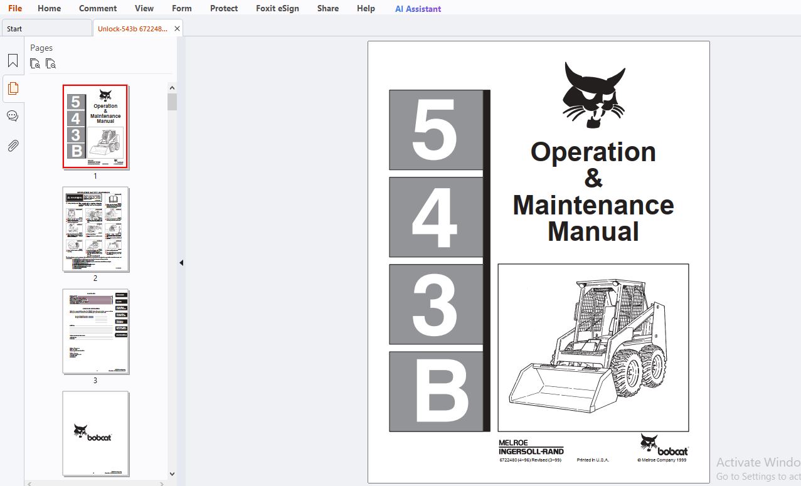This screenshot has width=801, height=486.
Task: Click the "Printed in U.S.A." text
Action: [x=593, y=460]
